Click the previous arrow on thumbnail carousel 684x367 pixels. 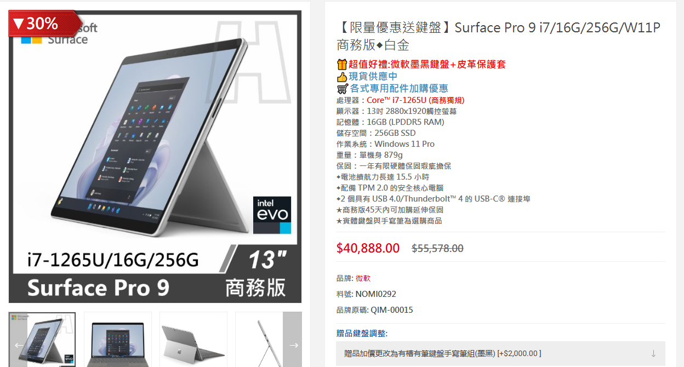click(x=18, y=345)
